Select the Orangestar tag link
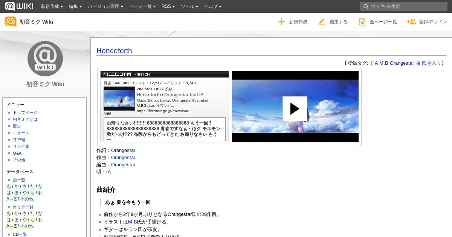 pyautogui.click(x=402, y=63)
